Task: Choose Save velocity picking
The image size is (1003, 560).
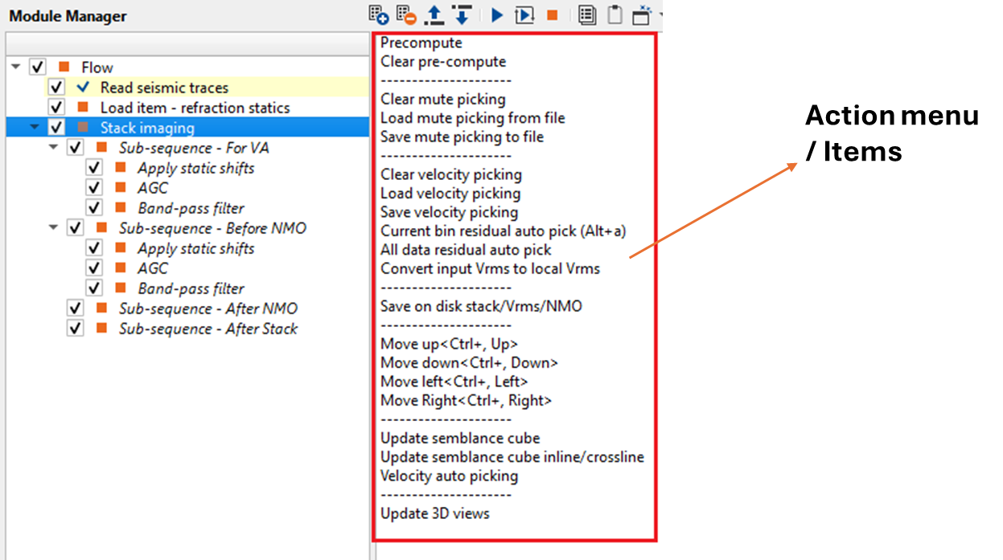Action: point(449,212)
